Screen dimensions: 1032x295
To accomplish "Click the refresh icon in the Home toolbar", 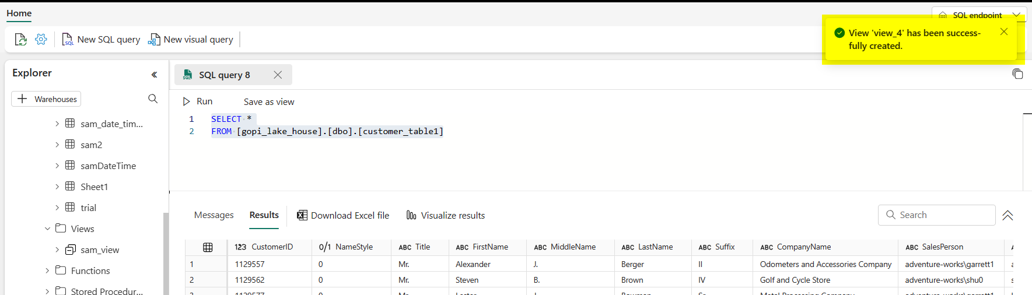I will [20, 40].
